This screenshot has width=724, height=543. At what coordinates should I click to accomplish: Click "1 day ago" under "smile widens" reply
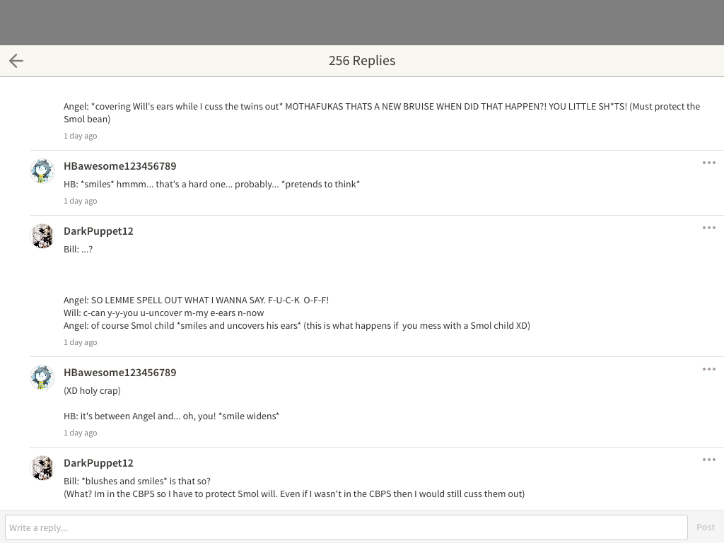pos(81,433)
